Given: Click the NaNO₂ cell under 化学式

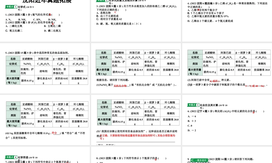Looking at the screenshot, I should click(27, 64).
